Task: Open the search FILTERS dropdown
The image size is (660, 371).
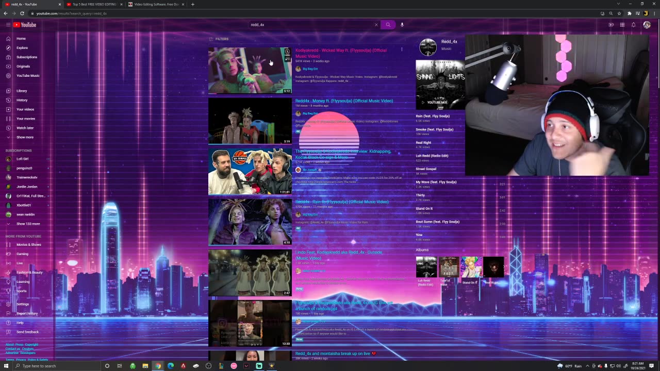Action: tap(219, 39)
